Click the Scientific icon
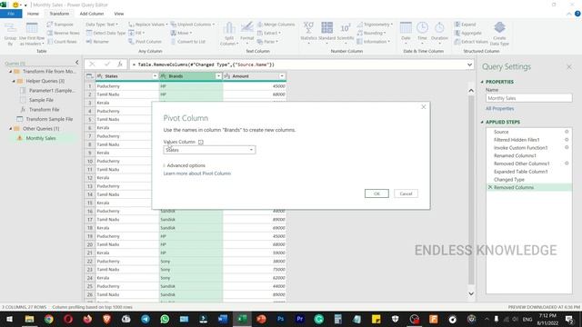The image size is (582, 327). [x=346, y=28]
